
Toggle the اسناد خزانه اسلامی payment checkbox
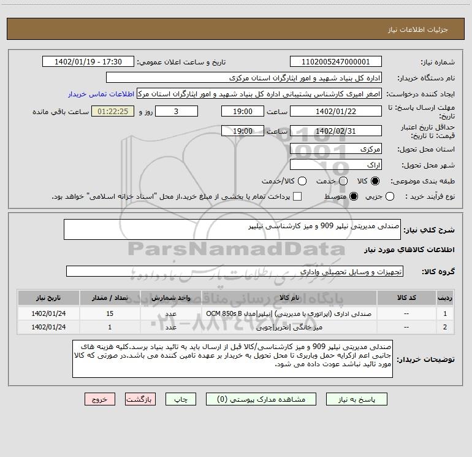pos(297,196)
